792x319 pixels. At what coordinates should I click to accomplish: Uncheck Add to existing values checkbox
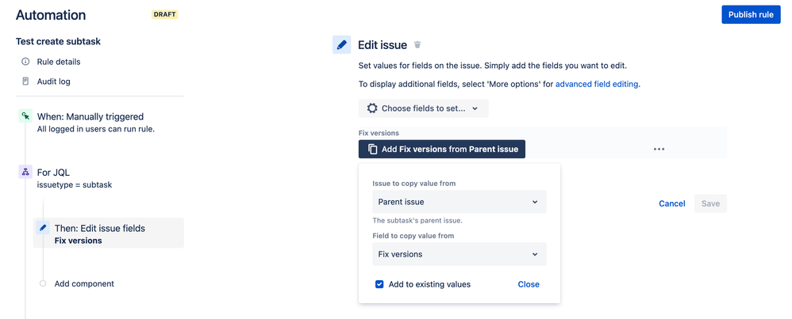[x=379, y=284]
